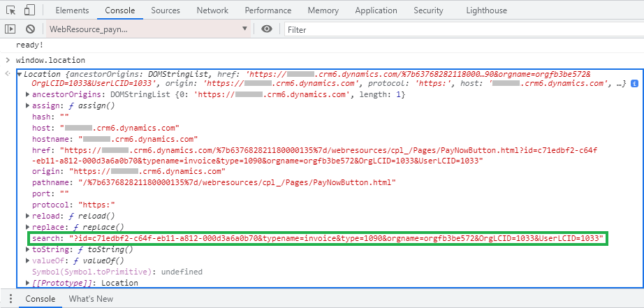Toggle the device toolbar icon
This screenshot has width=644, height=308.
pyautogui.click(x=29, y=10)
